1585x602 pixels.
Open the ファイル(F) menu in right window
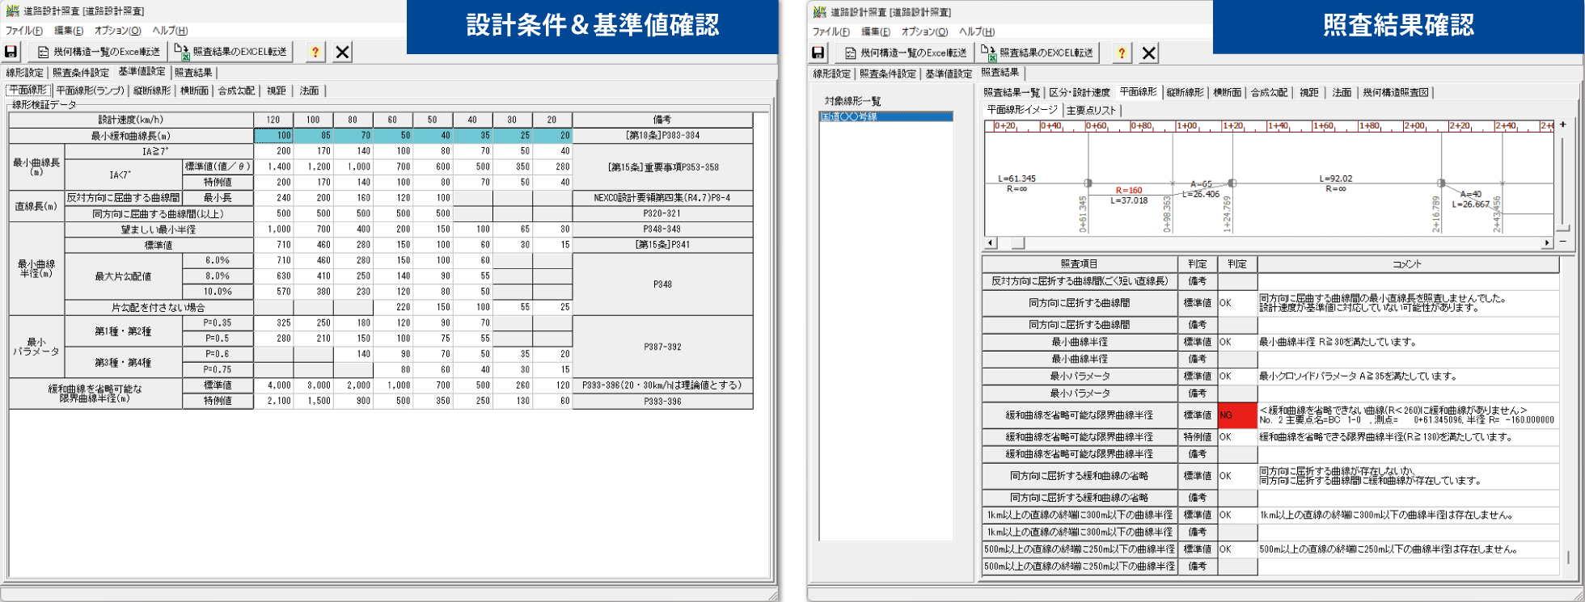pos(831,32)
